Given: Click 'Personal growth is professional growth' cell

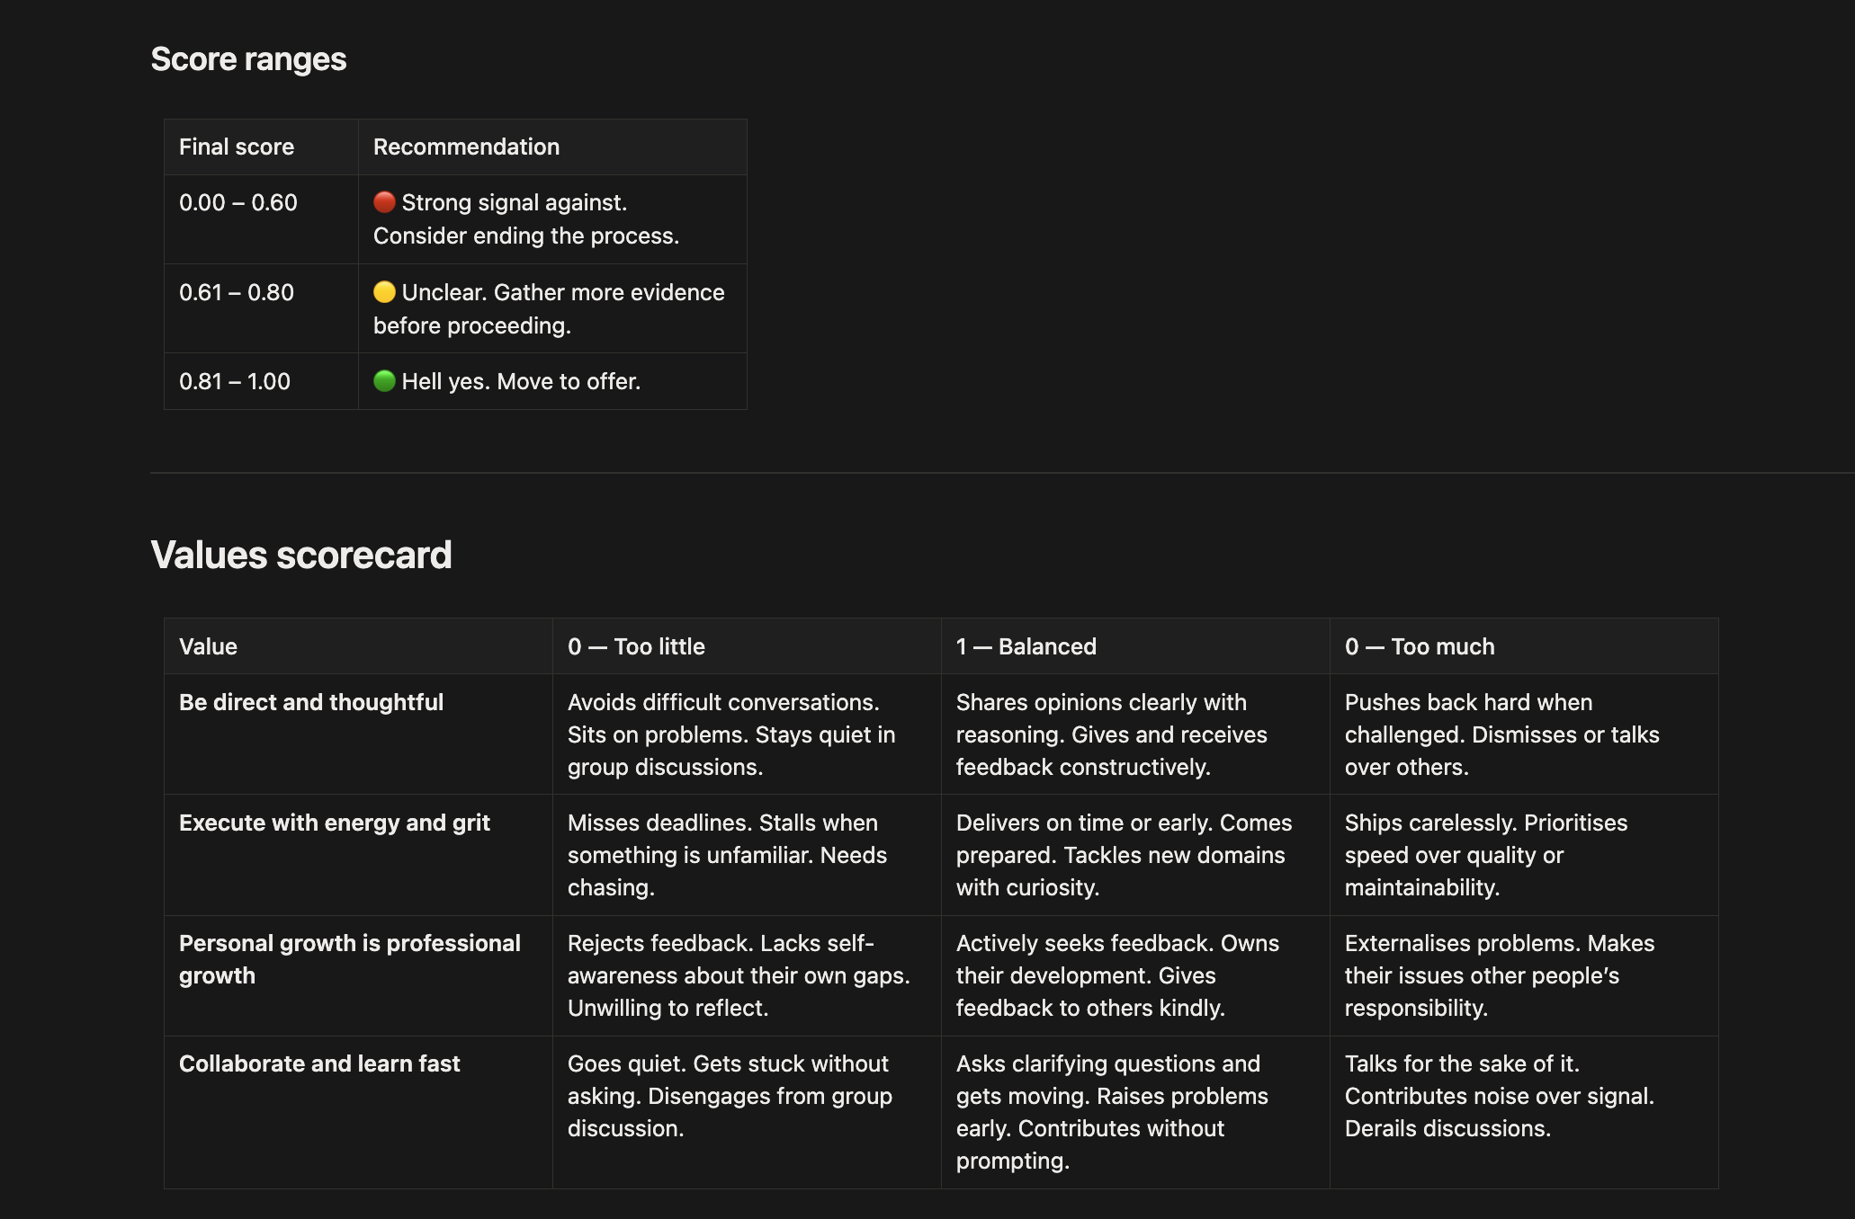Looking at the screenshot, I should click(x=350, y=959).
